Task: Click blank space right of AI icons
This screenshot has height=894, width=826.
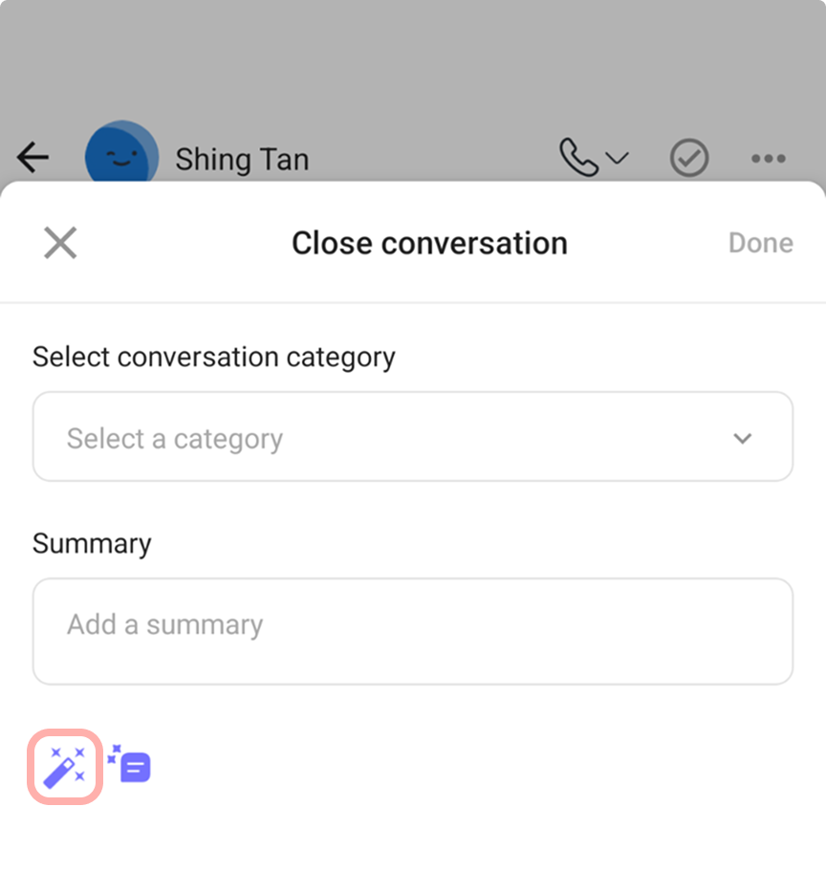Action: [x=478, y=767]
